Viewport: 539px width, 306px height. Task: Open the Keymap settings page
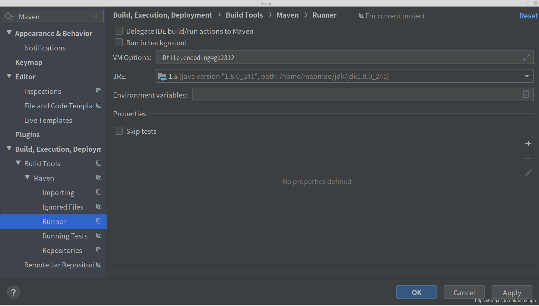click(29, 62)
